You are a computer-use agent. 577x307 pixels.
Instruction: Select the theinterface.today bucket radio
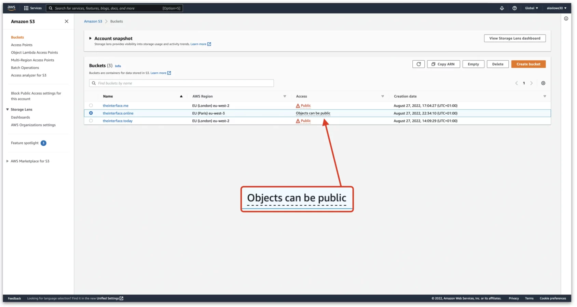pos(91,120)
